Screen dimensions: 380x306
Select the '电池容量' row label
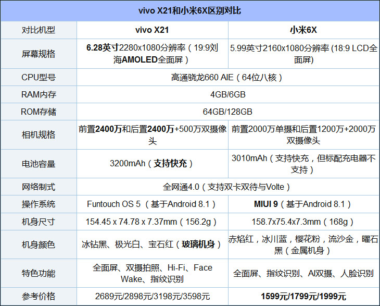(39, 164)
